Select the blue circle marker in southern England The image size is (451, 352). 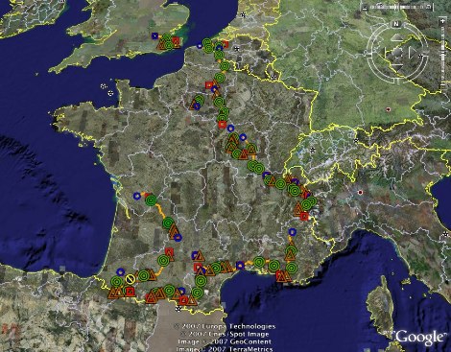pos(154,35)
